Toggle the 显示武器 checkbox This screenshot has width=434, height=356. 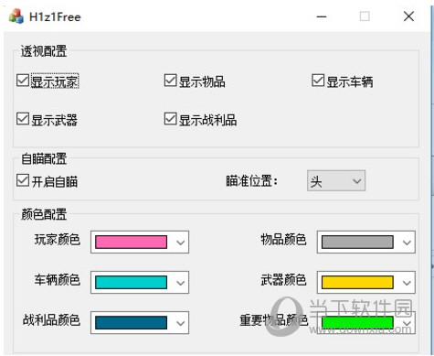click(23, 119)
